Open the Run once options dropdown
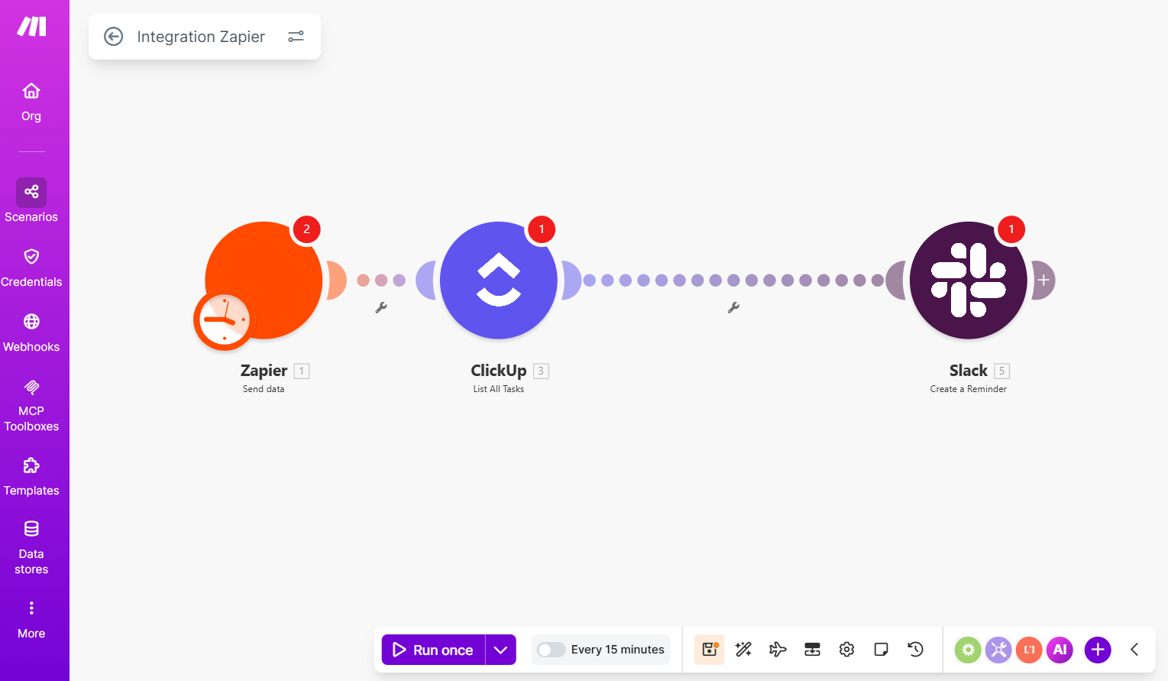Screen dimensions: 1168x681 tap(501, 649)
